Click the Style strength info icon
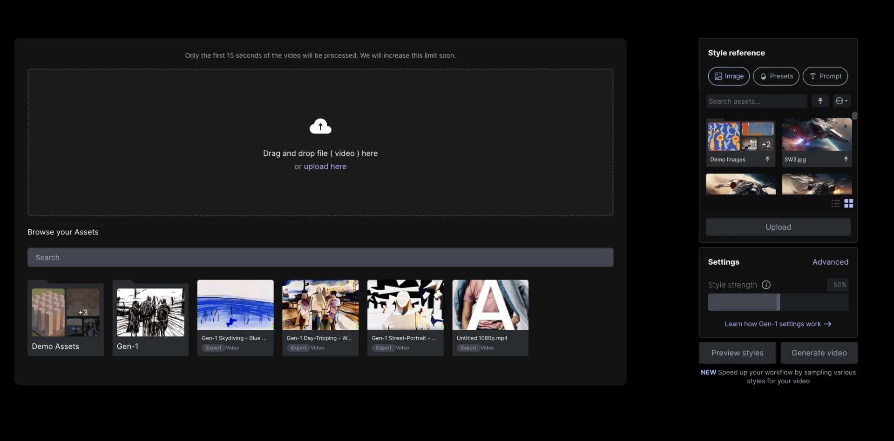The width and height of the screenshot is (894, 441). click(x=766, y=285)
